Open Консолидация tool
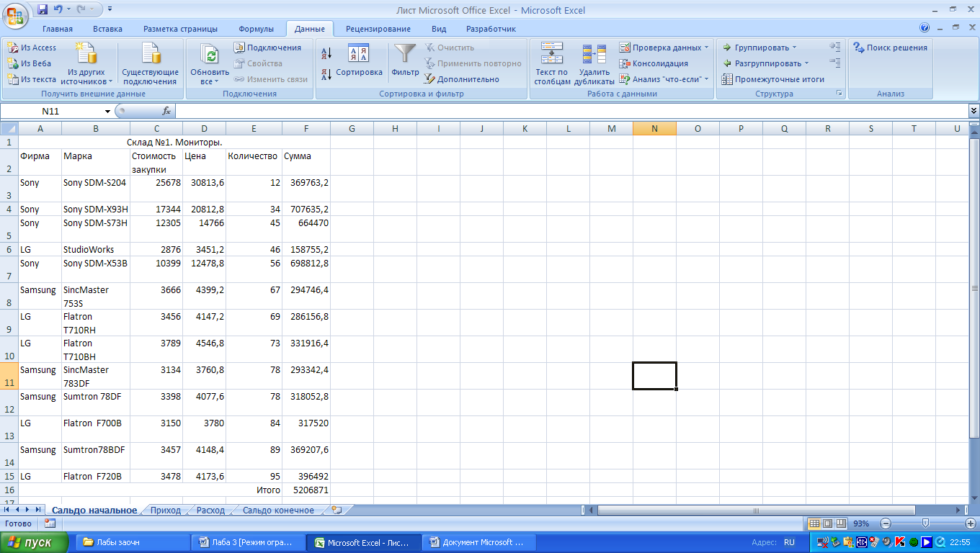This screenshot has width=980, height=553. pyautogui.click(x=654, y=63)
